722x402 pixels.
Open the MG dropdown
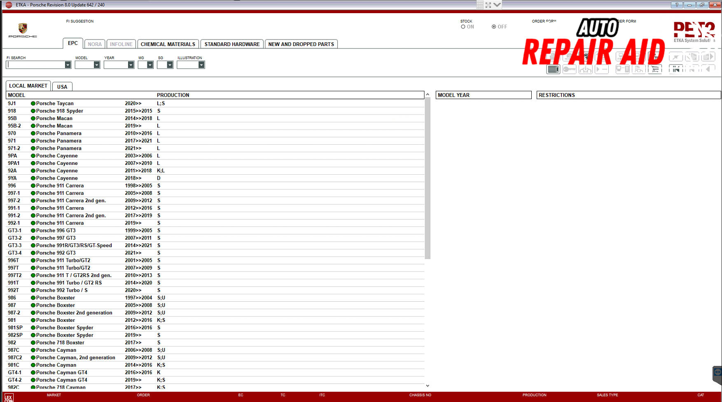coord(150,65)
